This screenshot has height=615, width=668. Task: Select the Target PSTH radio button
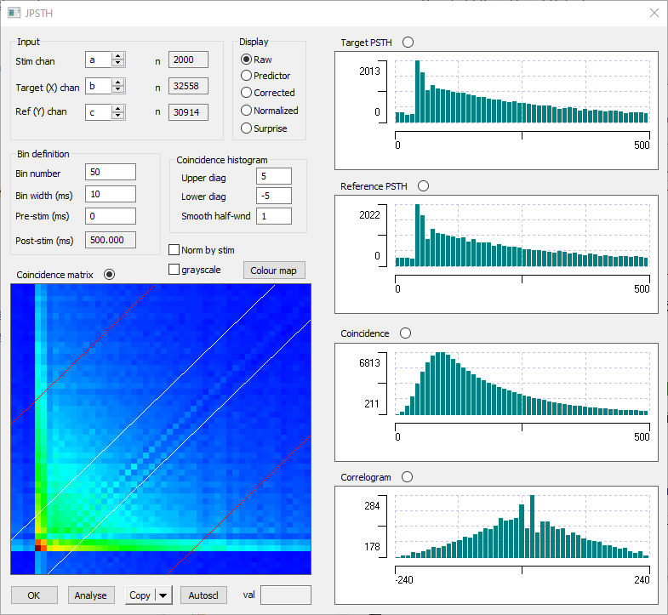tap(408, 43)
